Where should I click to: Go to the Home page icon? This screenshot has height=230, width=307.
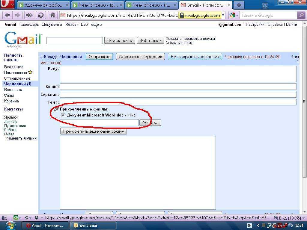[52, 15]
